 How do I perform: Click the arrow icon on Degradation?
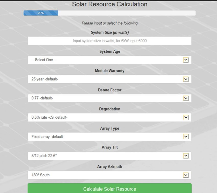[x=186, y=118]
